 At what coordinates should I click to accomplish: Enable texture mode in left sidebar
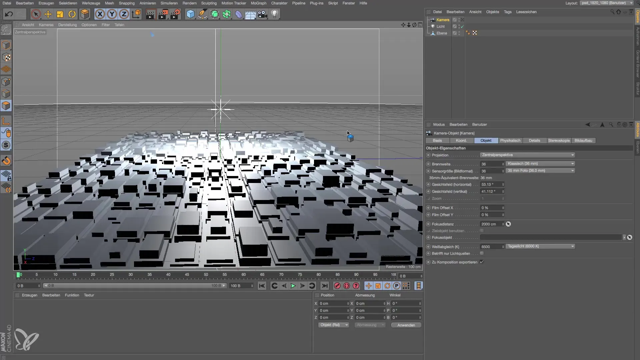coord(6,57)
